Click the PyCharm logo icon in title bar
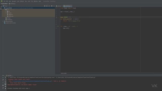 tap(2, 1)
